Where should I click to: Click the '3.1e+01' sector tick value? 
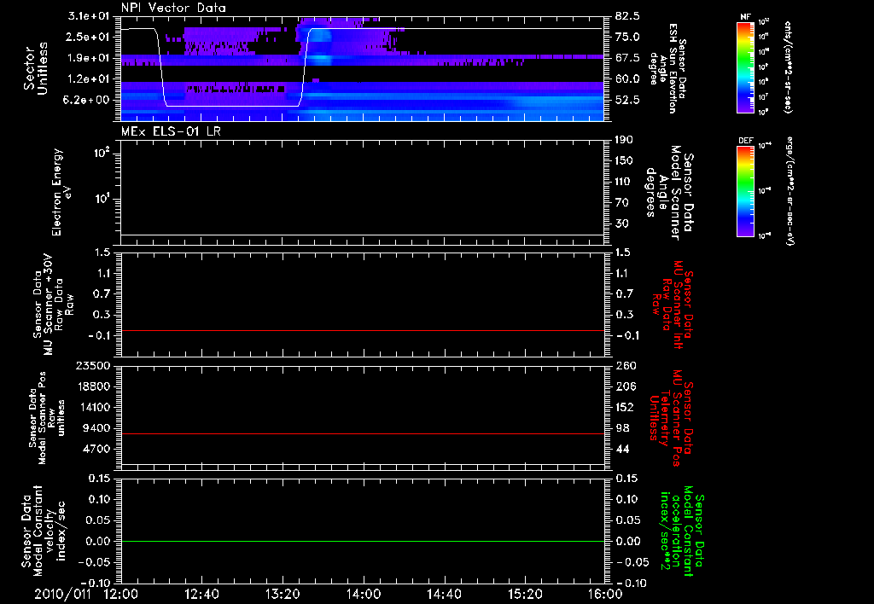[89, 16]
